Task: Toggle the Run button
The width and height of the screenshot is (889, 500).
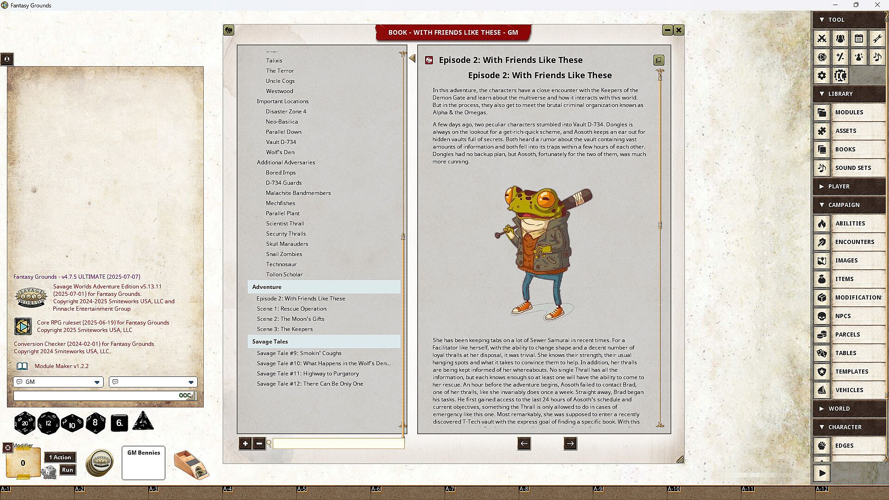Action: point(67,470)
